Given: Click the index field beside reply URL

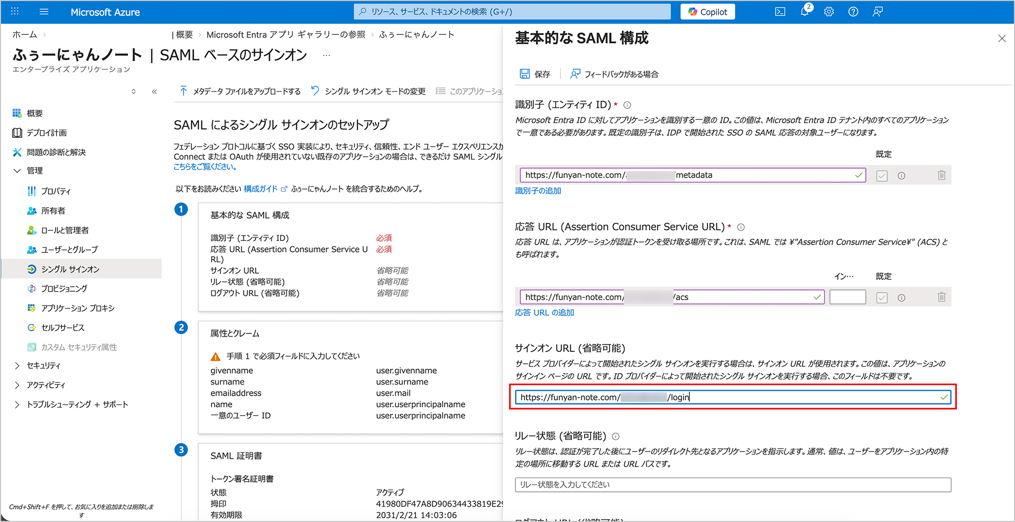Looking at the screenshot, I should (x=847, y=297).
